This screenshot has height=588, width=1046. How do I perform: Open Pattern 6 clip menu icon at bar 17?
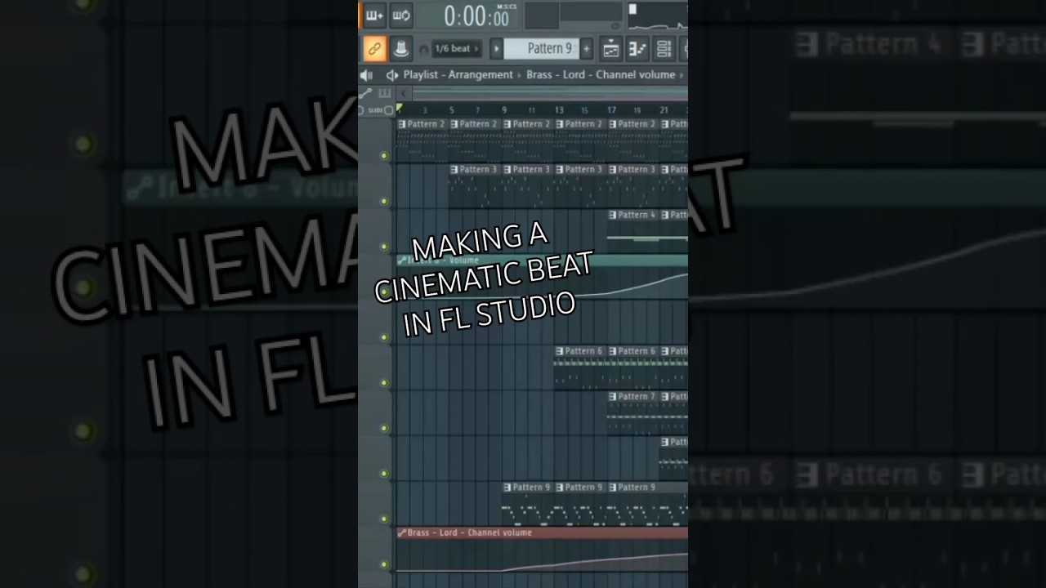pos(612,351)
